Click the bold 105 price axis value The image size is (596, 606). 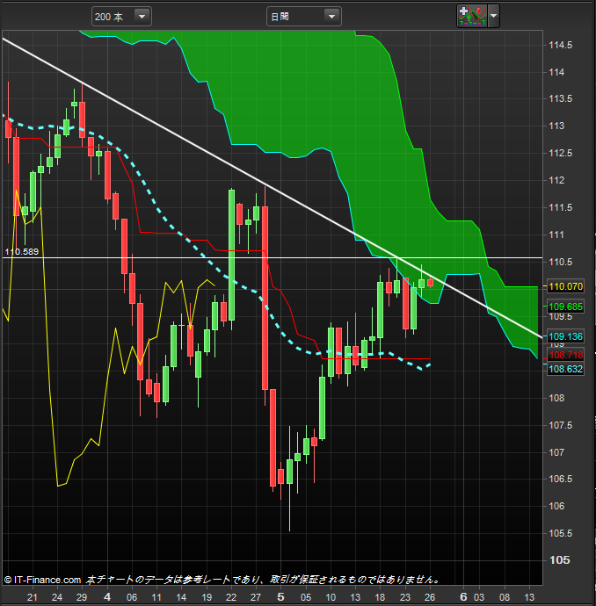560,560
